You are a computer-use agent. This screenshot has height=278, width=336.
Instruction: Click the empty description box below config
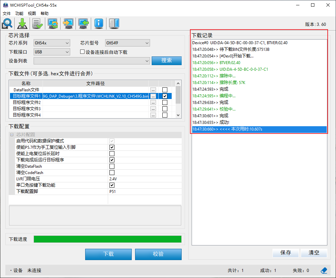click(95, 216)
